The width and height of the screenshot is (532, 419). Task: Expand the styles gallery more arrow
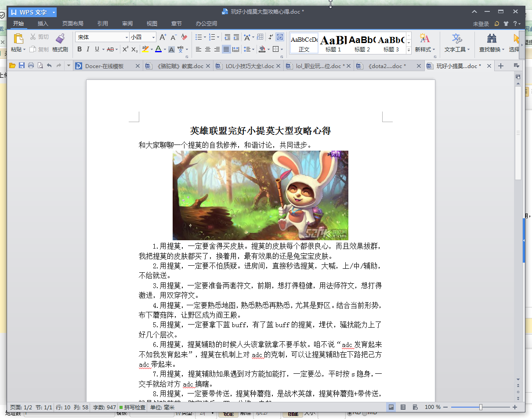(x=409, y=51)
